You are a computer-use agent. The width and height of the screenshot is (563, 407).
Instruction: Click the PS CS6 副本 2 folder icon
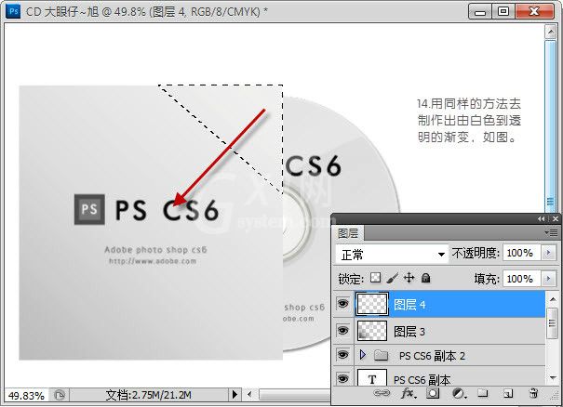[381, 355]
